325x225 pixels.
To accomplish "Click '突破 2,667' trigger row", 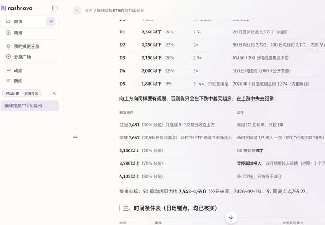I will point(175,138).
